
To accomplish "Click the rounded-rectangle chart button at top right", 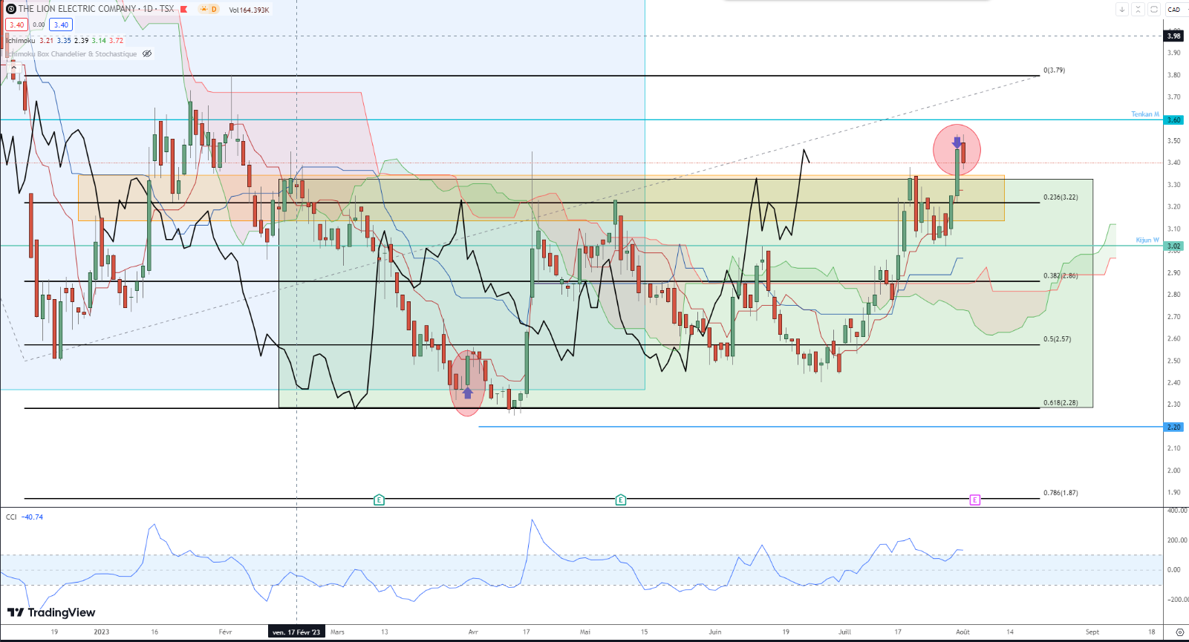I will pyautogui.click(x=1154, y=10).
